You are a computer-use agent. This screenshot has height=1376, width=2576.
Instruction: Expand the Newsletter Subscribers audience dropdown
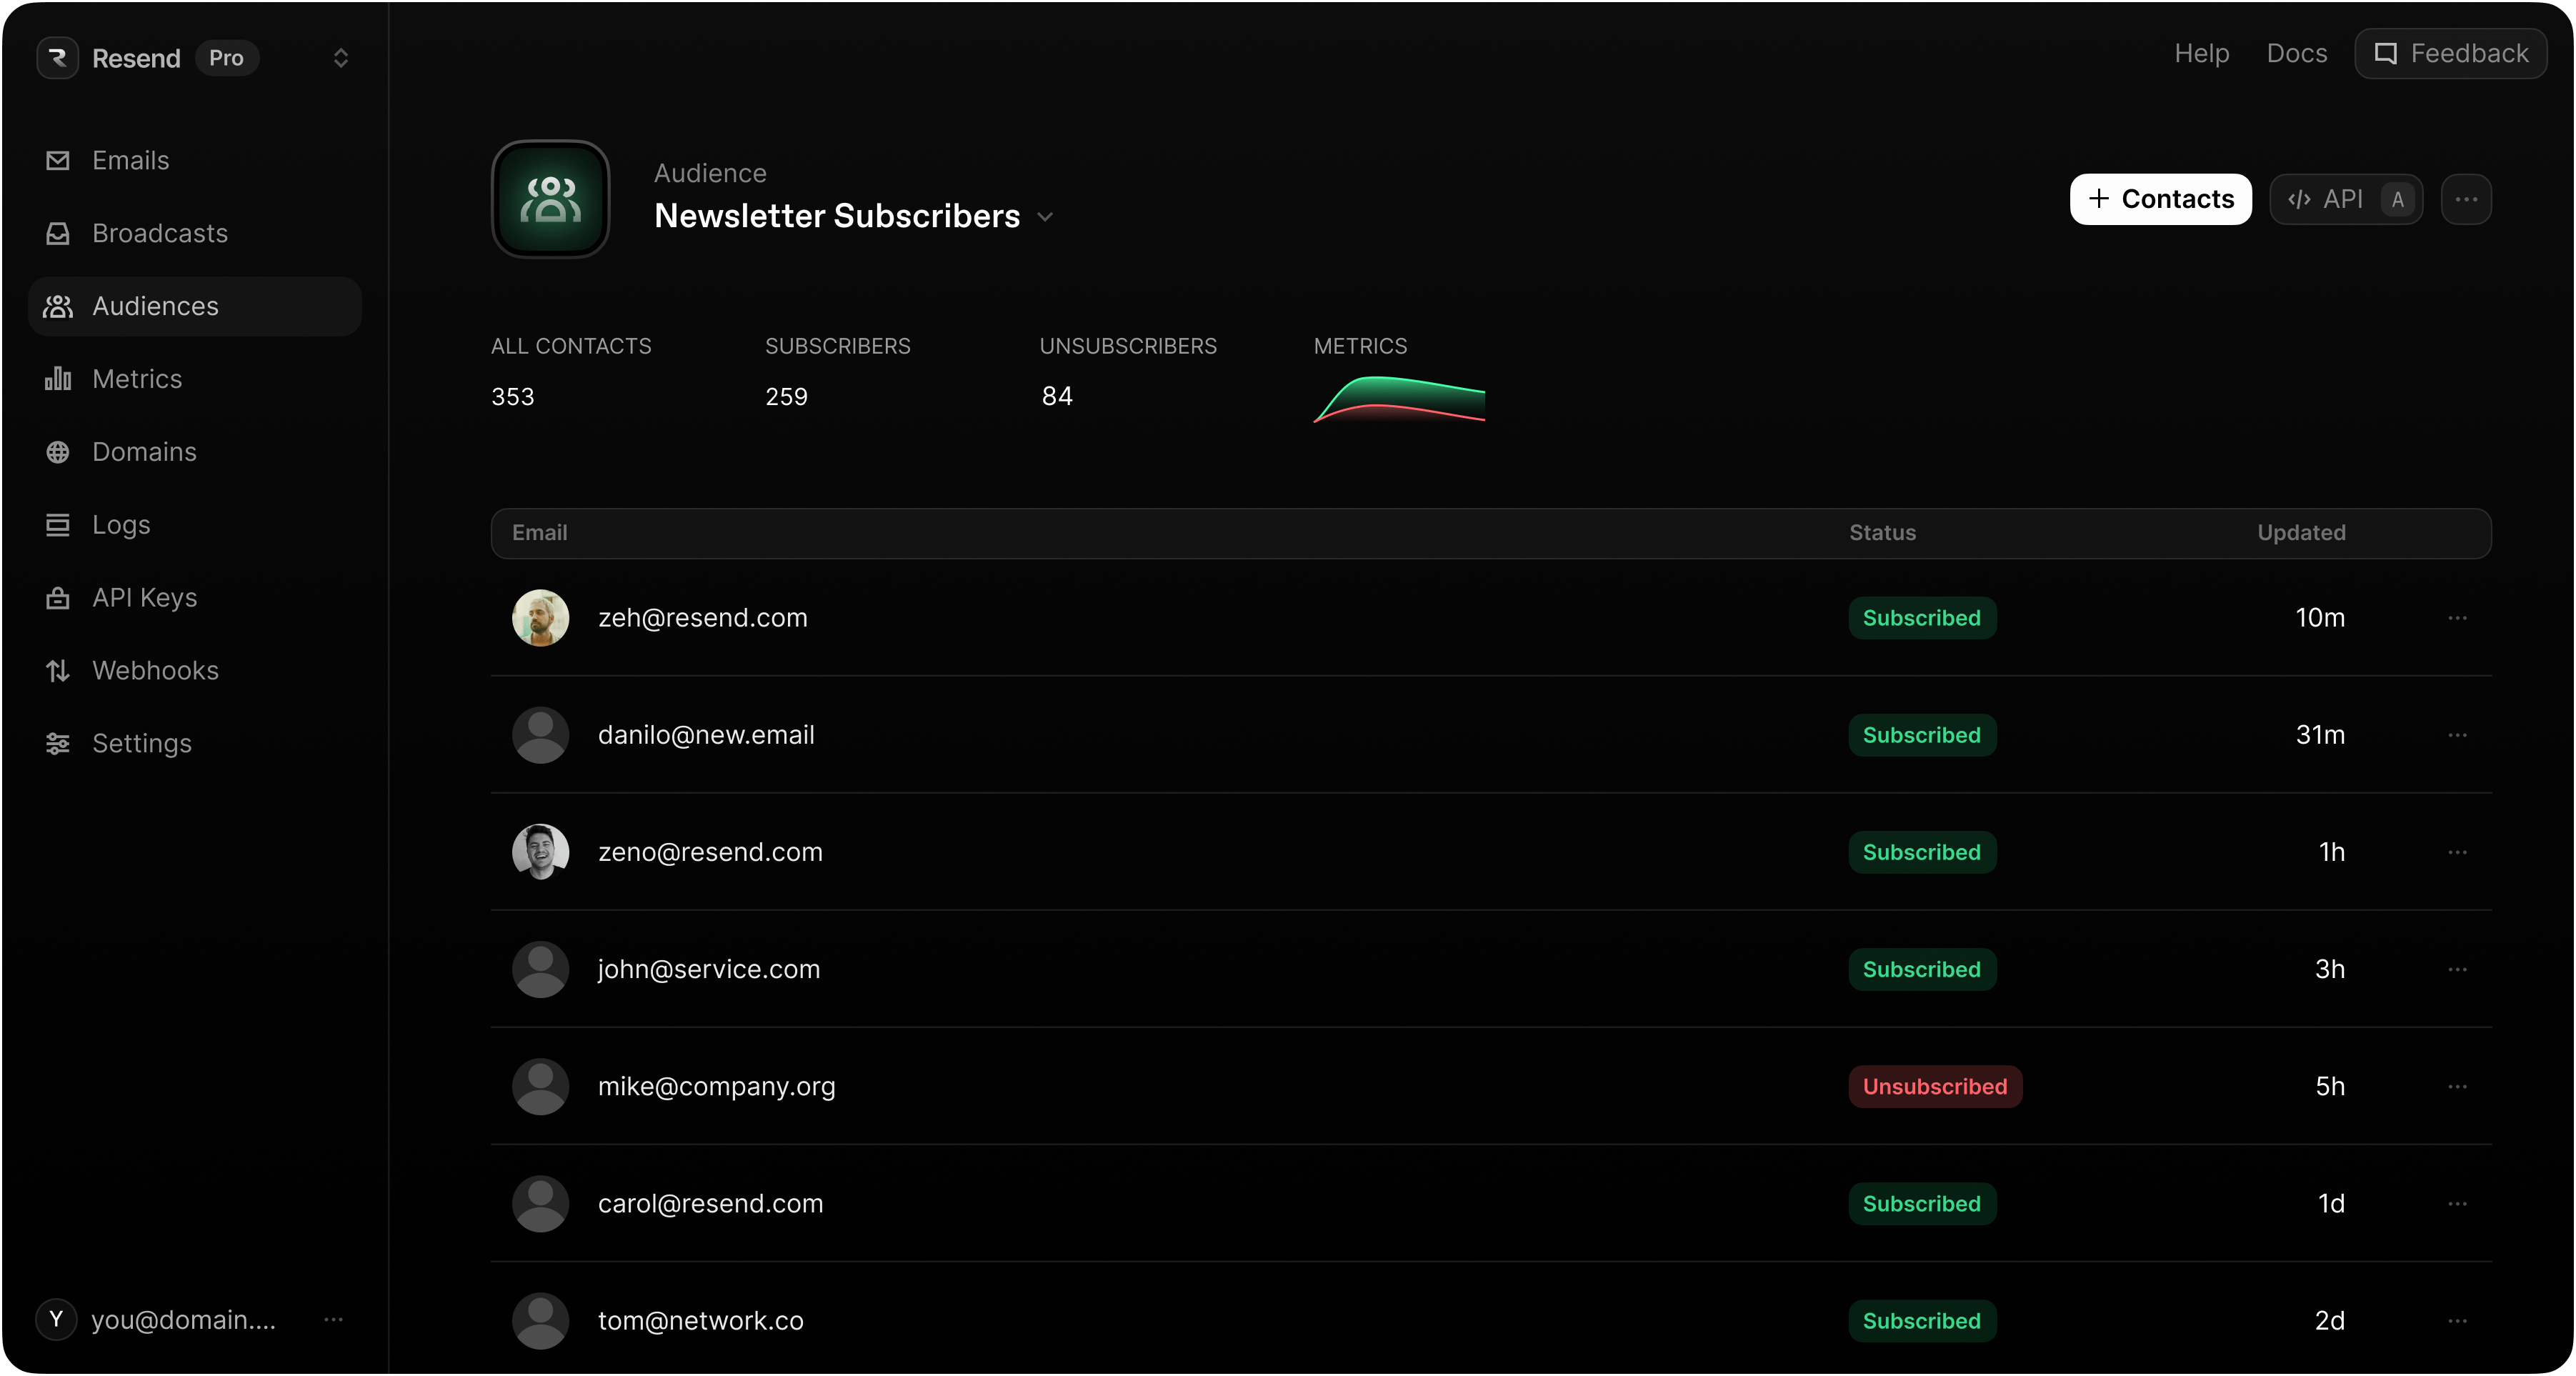point(1046,216)
